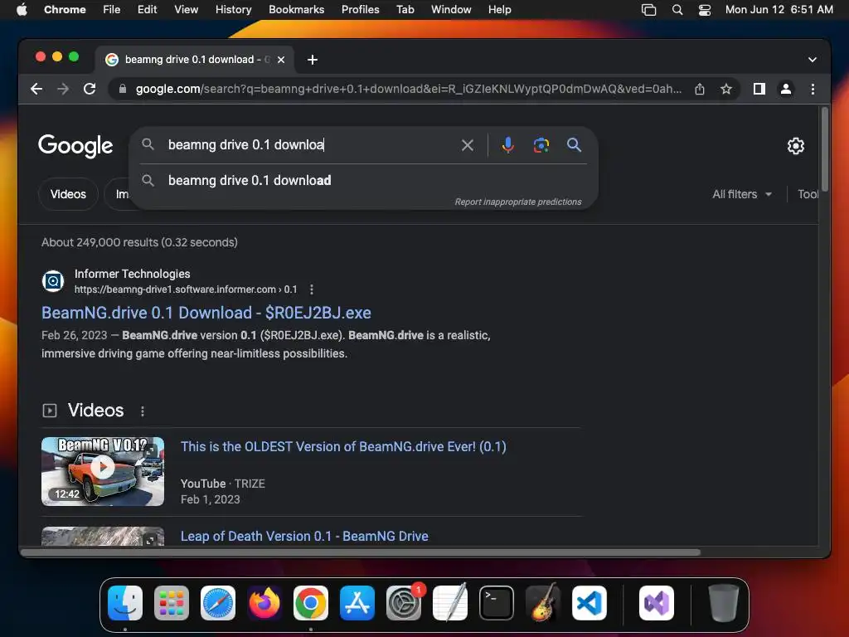View site information via lock icon
Image resolution: width=849 pixels, height=637 pixels.
(x=123, y=89)
